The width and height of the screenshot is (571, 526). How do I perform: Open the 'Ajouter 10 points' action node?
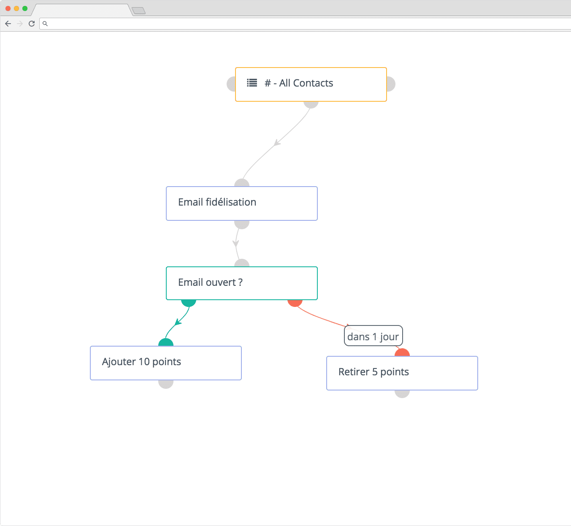click(x=165, y=363)
